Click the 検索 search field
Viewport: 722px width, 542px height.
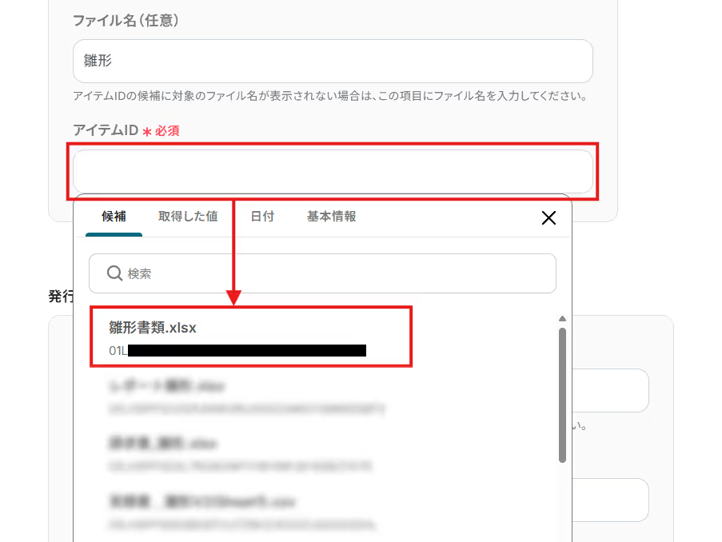[322, 273]
